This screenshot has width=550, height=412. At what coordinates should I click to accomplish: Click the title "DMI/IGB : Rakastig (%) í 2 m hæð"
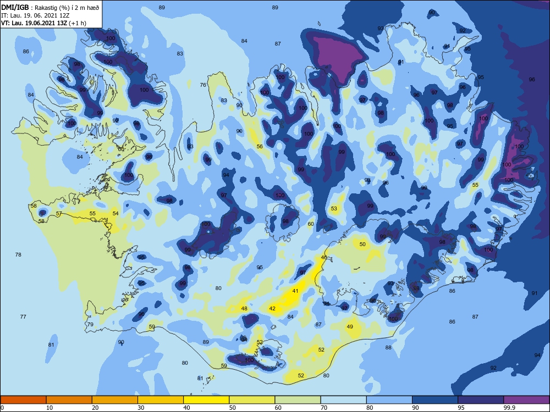[50, 7]
